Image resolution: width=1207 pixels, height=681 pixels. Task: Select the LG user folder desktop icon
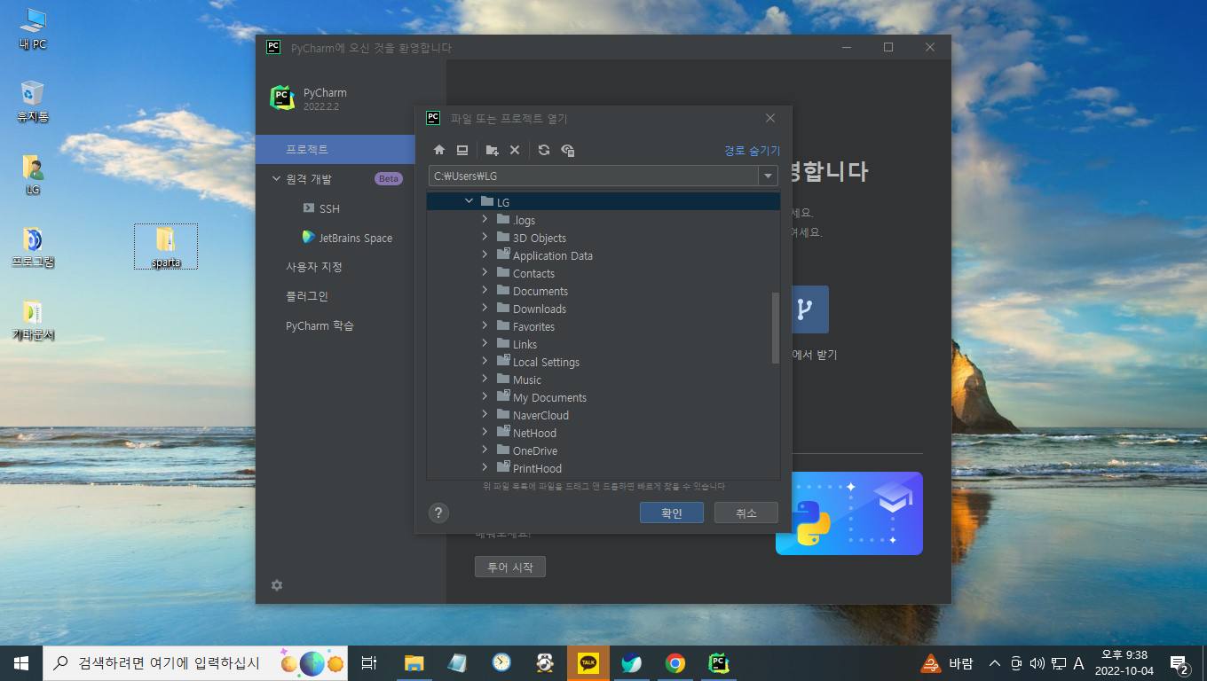point(33,175)
